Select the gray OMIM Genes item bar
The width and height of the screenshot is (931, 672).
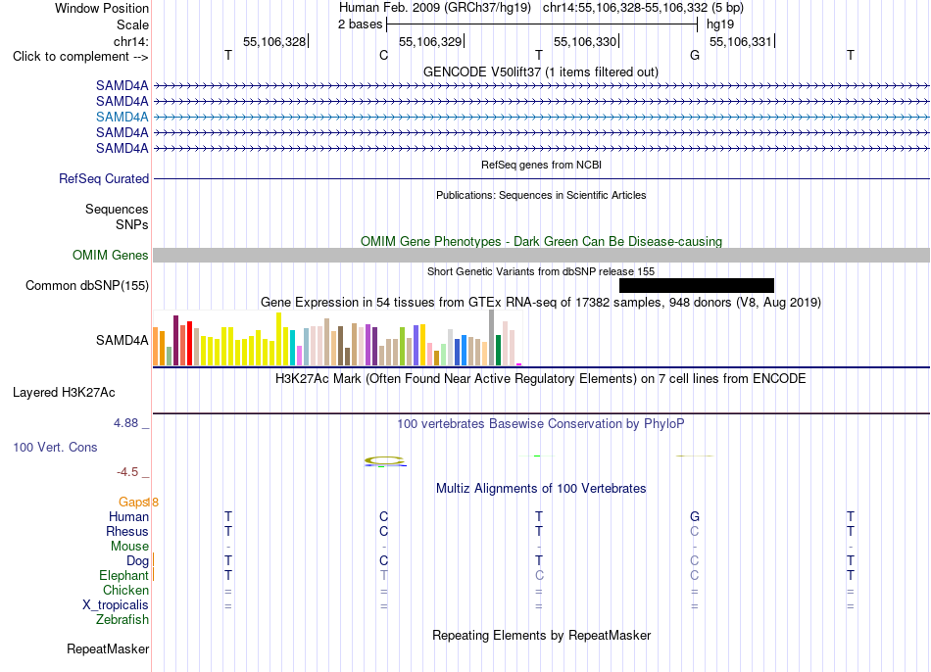[542, 256]
